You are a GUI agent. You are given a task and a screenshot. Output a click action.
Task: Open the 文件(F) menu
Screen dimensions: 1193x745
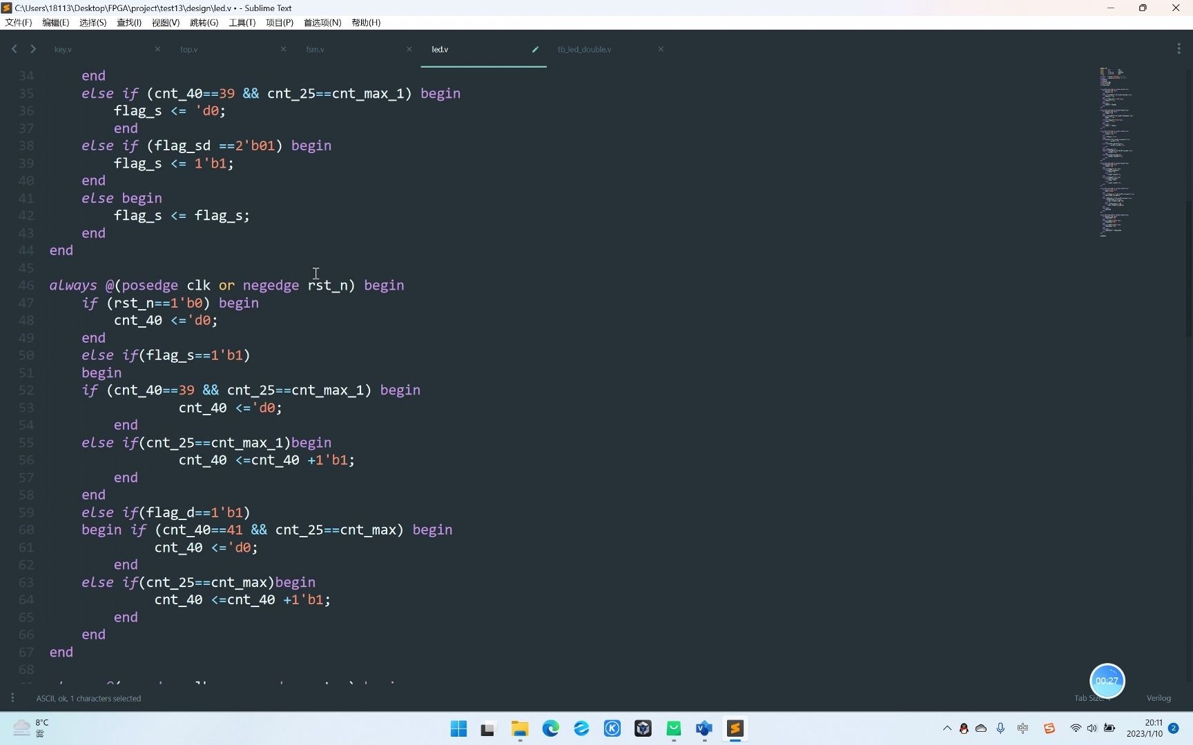(19, 23)
